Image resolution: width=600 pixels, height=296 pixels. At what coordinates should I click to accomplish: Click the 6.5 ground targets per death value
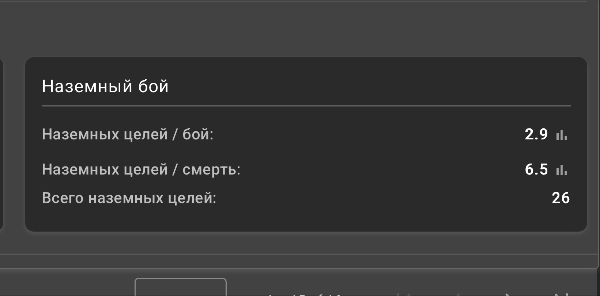[x=536, y=170]
